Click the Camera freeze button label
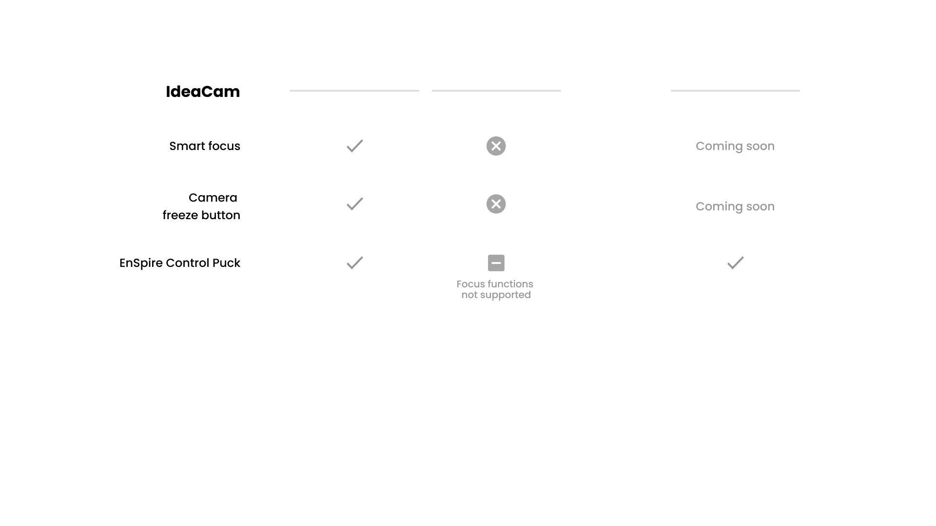Image resolution: width=936 pixels, height=526 pixels. tap(201, 207)
